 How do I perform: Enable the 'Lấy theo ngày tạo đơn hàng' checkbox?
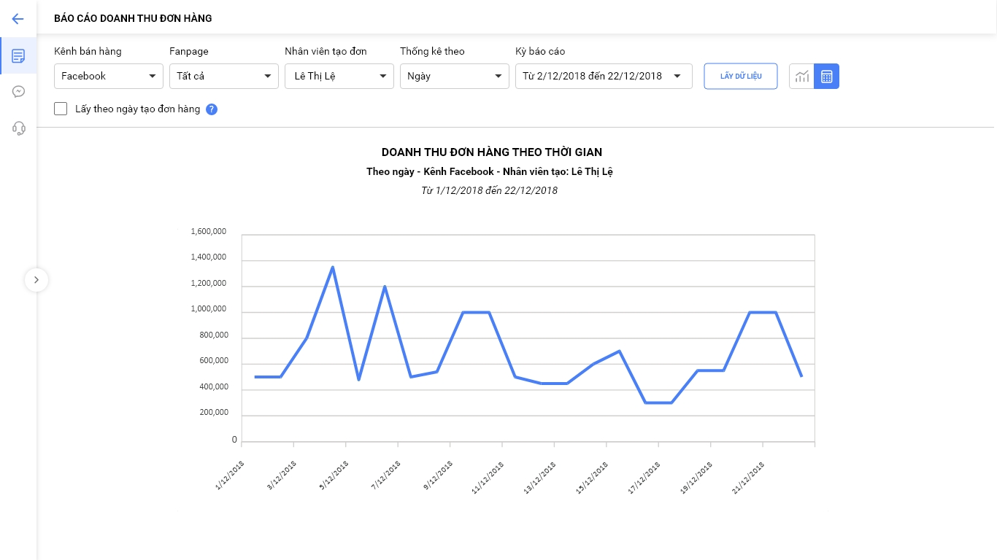tap(61, 109)
